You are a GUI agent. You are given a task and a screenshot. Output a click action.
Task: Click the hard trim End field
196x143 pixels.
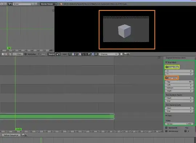[x=179, y=101]
